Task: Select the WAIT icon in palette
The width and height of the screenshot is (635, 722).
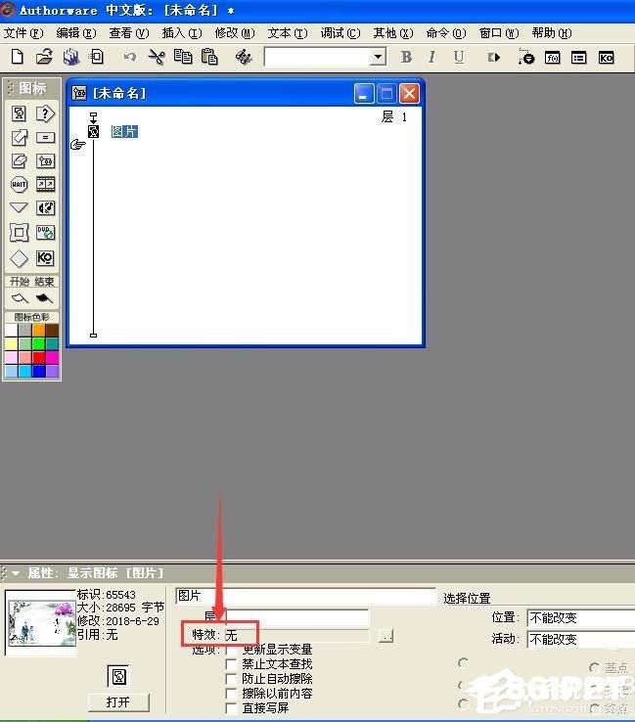Action: click(19, 185)
